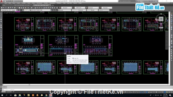
Task: Open the Dimension menu
Action: 39,3
